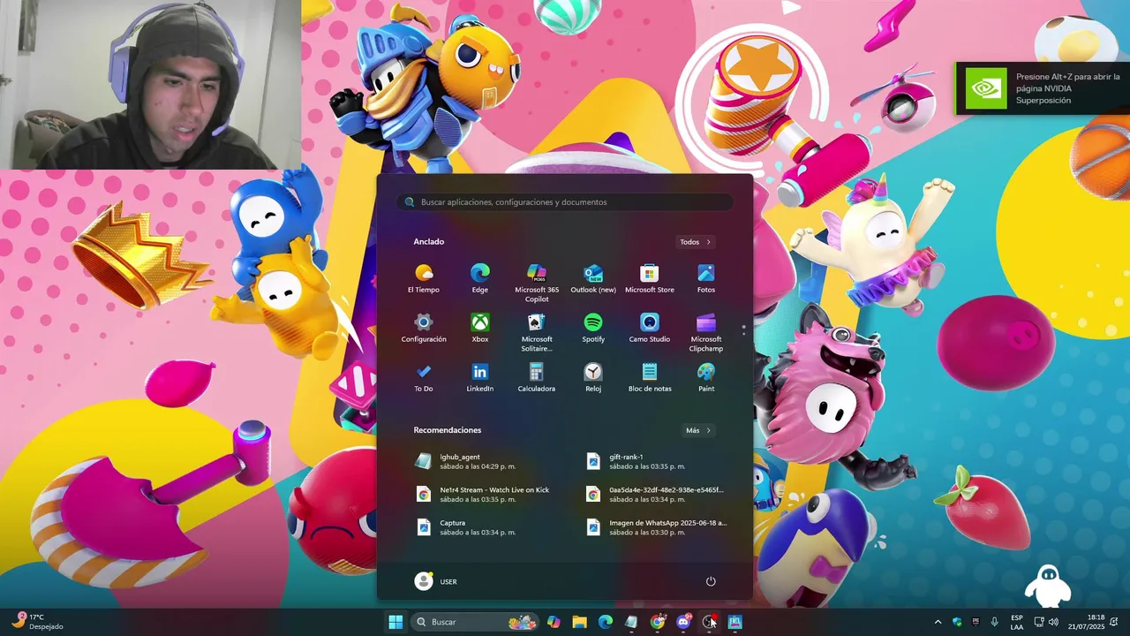Open network settings tray icon
Screen dimensions: 1130x636
pos(1039,622)
